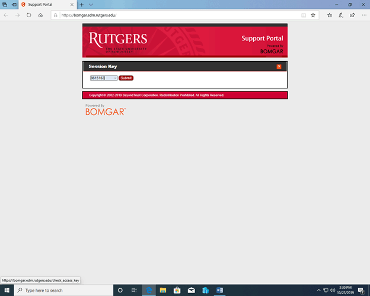This screenshot has height=296, width=370.
Task: Go forward with the browser forward arrow
Action: pos(17,15)
